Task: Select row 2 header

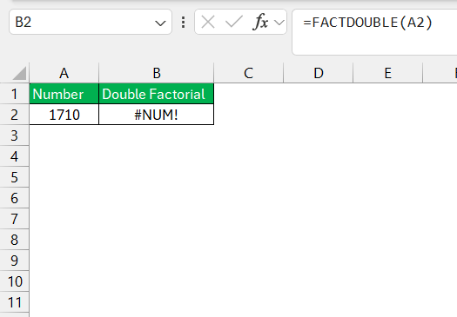Action: coord(14,115)
